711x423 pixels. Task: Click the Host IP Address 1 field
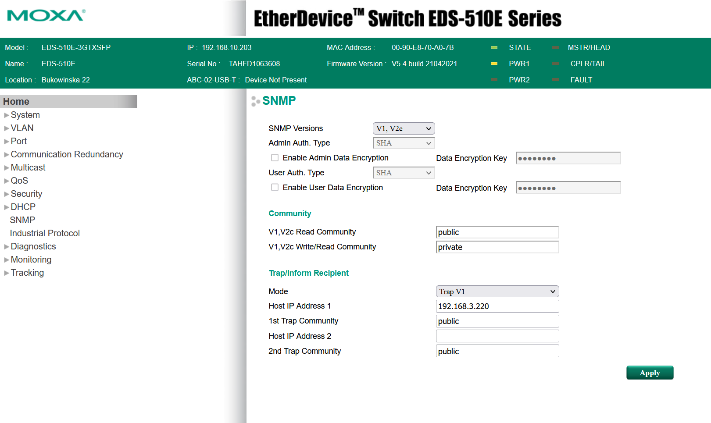497,306
